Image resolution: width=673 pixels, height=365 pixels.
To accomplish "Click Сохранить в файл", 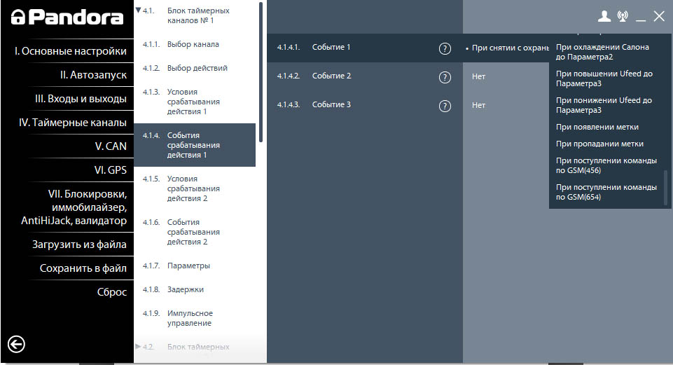I will tap(83, 268).
